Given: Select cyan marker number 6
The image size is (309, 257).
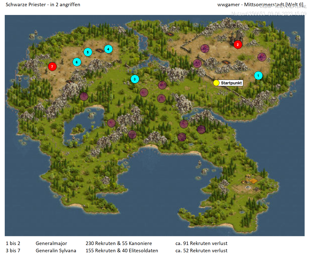Looking at the screenshot, I should pyautogui.click(x=77, y=62).
